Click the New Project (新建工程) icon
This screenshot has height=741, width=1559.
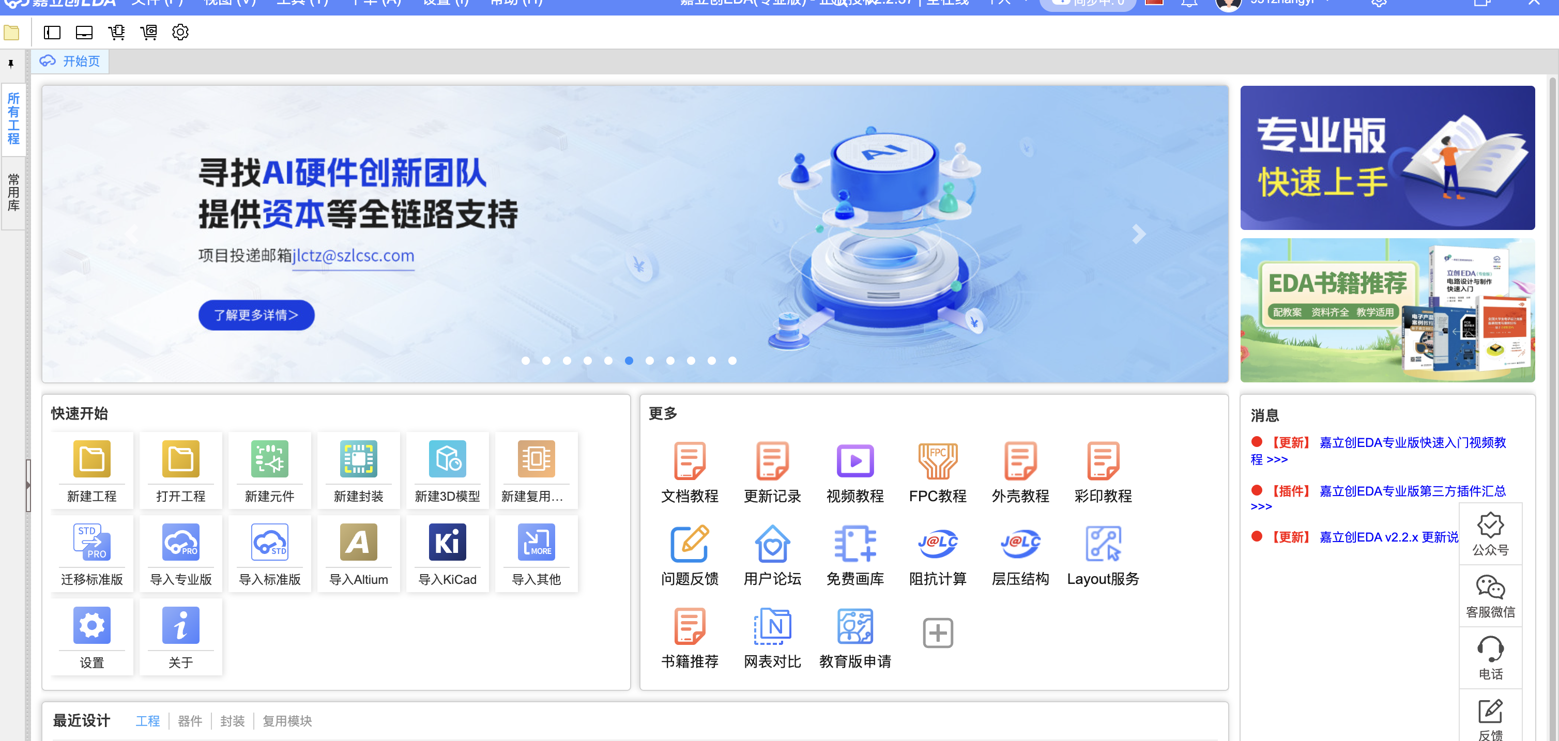[91, 460]
